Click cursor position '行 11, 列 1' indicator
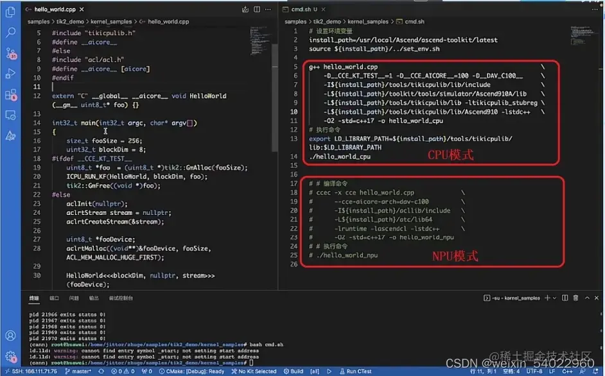 [x=483, y=372]
